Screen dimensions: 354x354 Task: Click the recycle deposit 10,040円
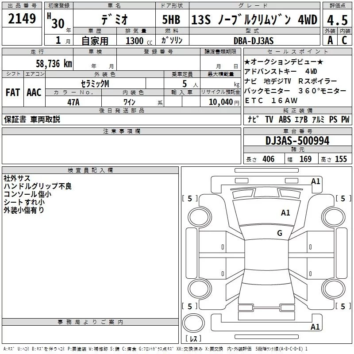point(224,102)
